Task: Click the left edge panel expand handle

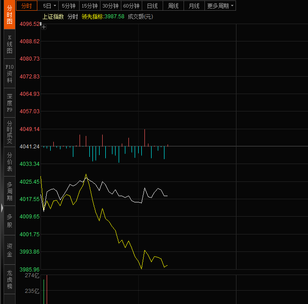Action: [2, 208]
